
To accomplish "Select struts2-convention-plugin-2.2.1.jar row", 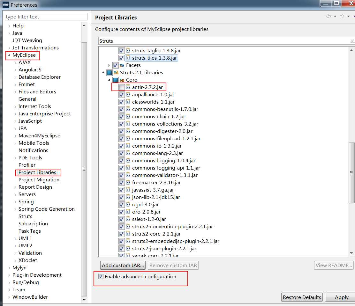I will pyautogui.click(x=172, y=226).
